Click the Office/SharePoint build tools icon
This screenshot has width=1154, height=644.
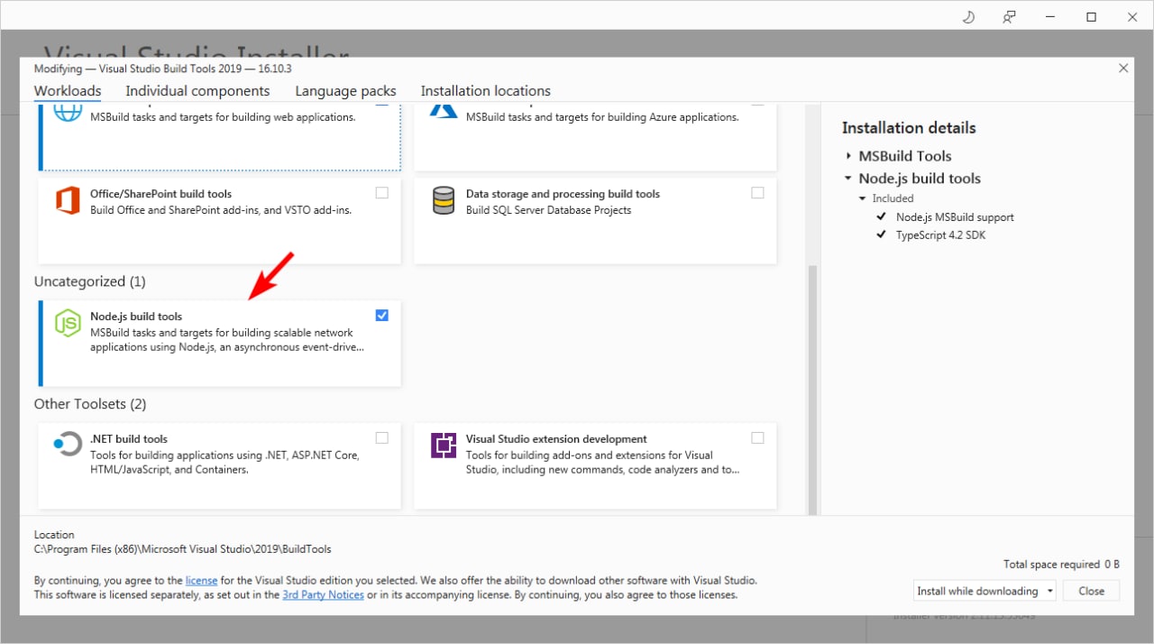click(x=69, y=200)
